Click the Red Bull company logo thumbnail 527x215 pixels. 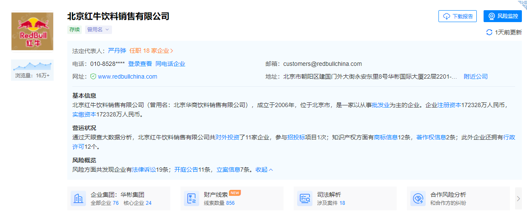tap(32, 31)
